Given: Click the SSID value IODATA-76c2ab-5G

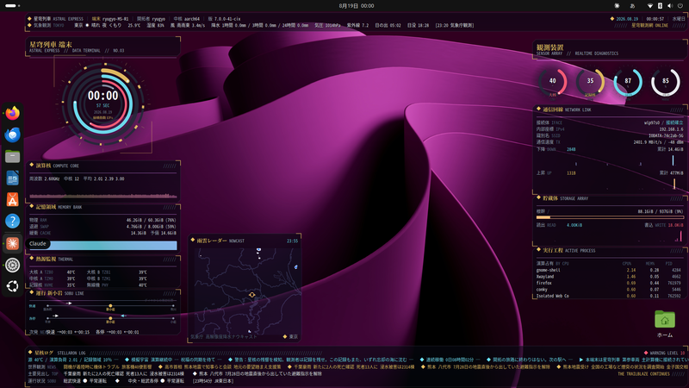Looking at the screenshot, I should [666, 136].
